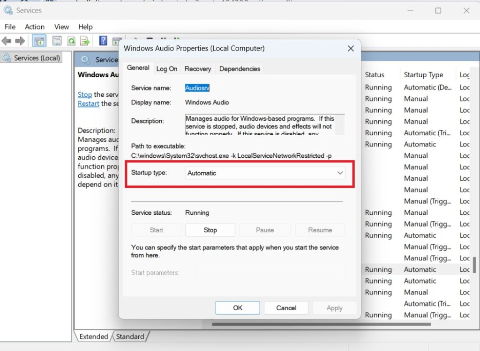Screen dimensions: 480x351
Task: Click the description scrollbar in dialog
Action: point(340,124)
